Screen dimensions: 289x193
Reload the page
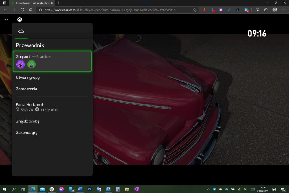[22, 10]
